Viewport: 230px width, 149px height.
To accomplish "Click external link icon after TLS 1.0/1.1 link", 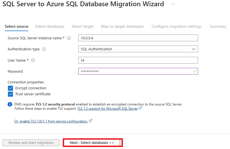I will (91, 121).
